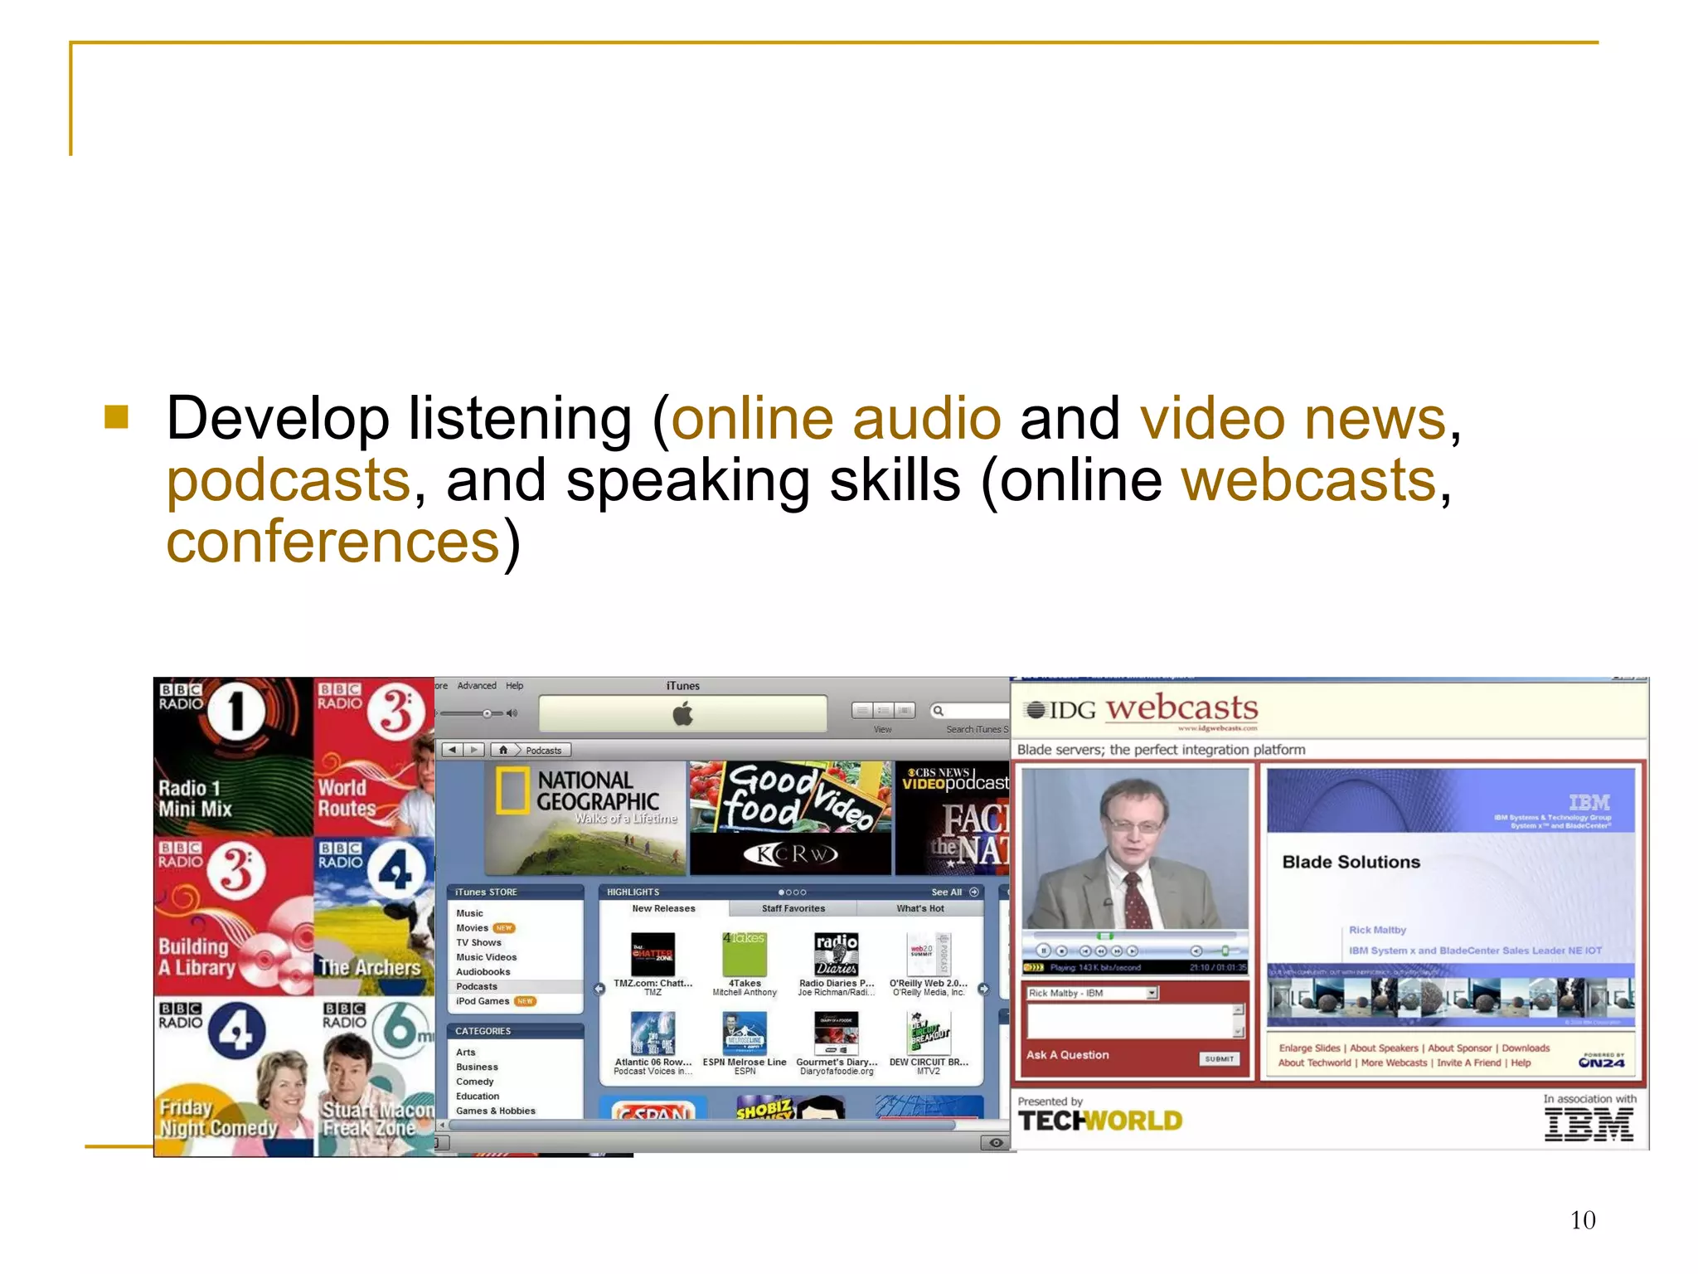The height and width of the screenshot is (1274, 1698).
Task: Select the iTunes grouped view button
Action: point(884,711)
